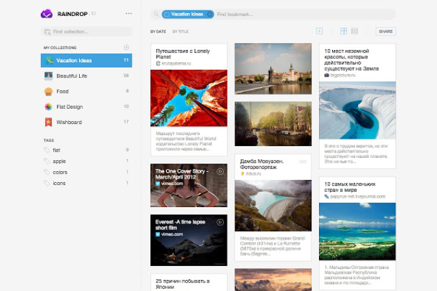Play the Everest time lapse video icon
Viewport: 437px width, 291px height.
(220, 222)
